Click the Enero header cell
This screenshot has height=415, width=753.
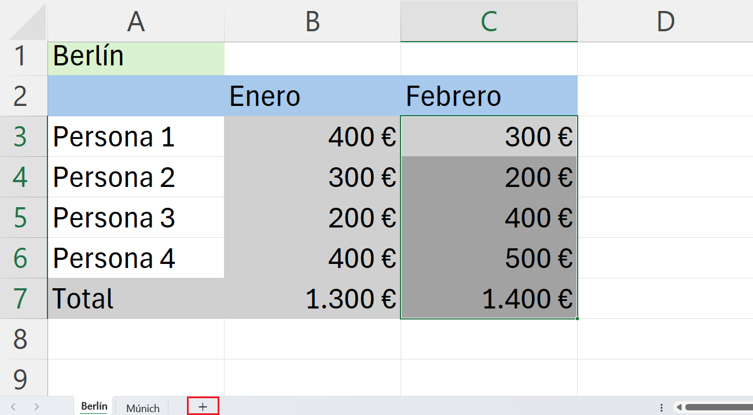313,96
